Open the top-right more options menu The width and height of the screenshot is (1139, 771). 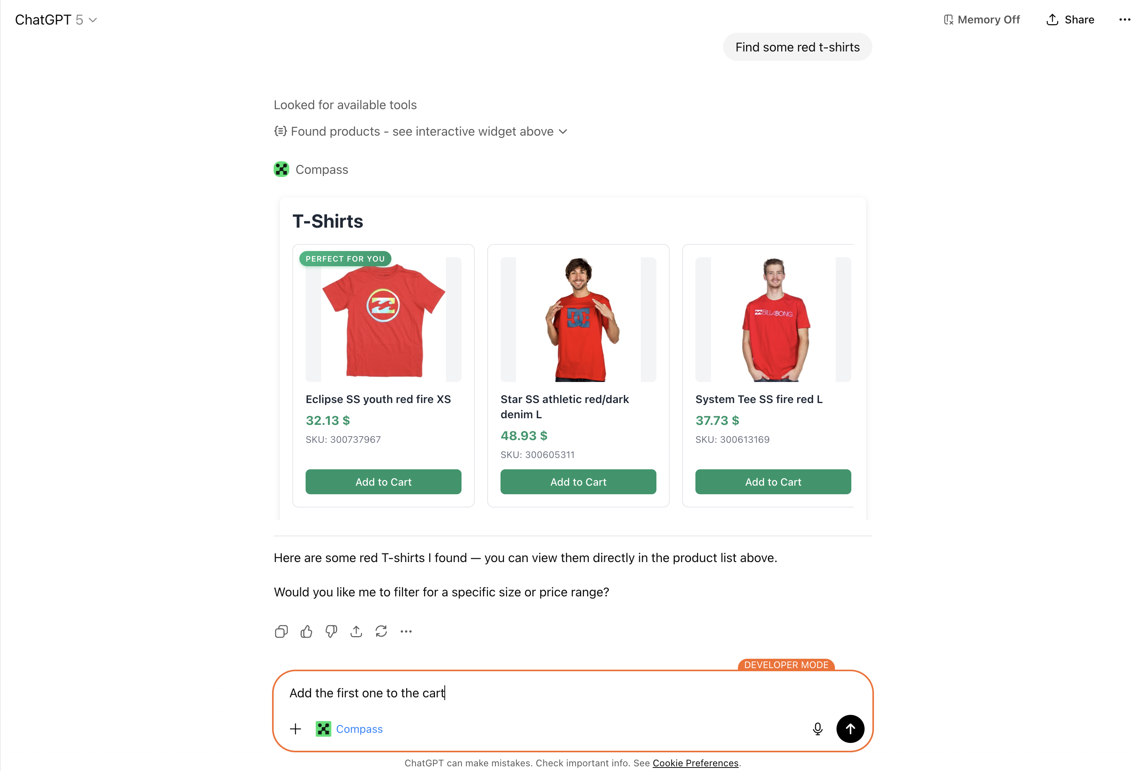[1124, 19]
